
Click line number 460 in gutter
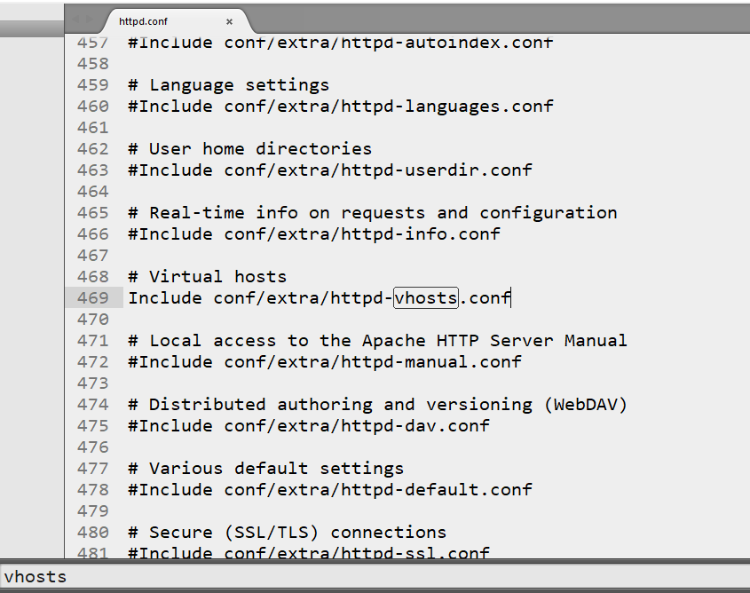click(x=93, y=107)
